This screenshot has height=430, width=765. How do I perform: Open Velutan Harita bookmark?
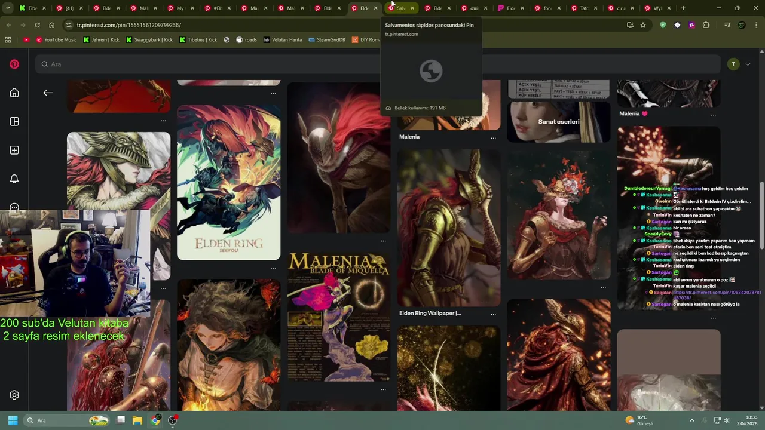coord(283,39)
